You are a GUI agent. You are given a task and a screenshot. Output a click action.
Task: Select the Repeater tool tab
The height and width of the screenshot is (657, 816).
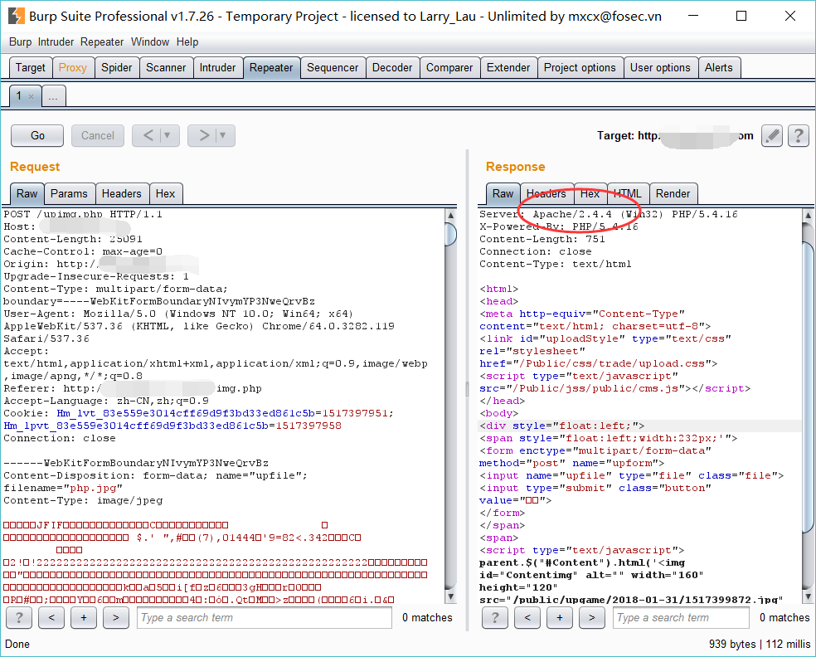(x=271, y=68)
